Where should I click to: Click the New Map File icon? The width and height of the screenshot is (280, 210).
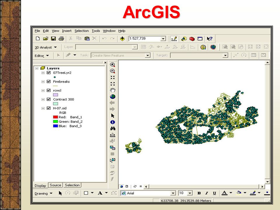click(38, 38)
